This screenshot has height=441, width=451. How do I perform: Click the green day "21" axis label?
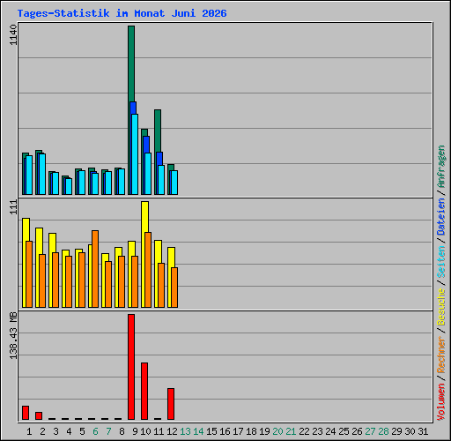coord(291,431)
